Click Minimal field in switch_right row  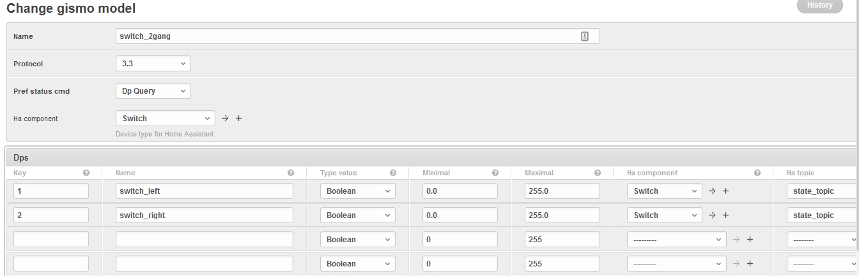point(460,215)
